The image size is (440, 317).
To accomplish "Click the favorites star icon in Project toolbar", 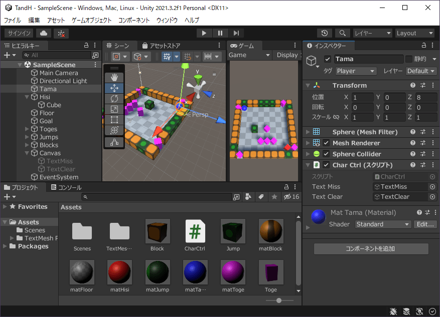I will (x=274, y=197).
